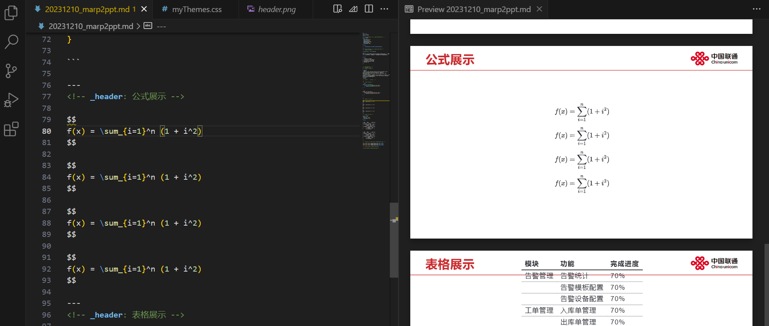Click the breadcrumb markdown file icon
The image size is (769, 326).
[41, 26]
